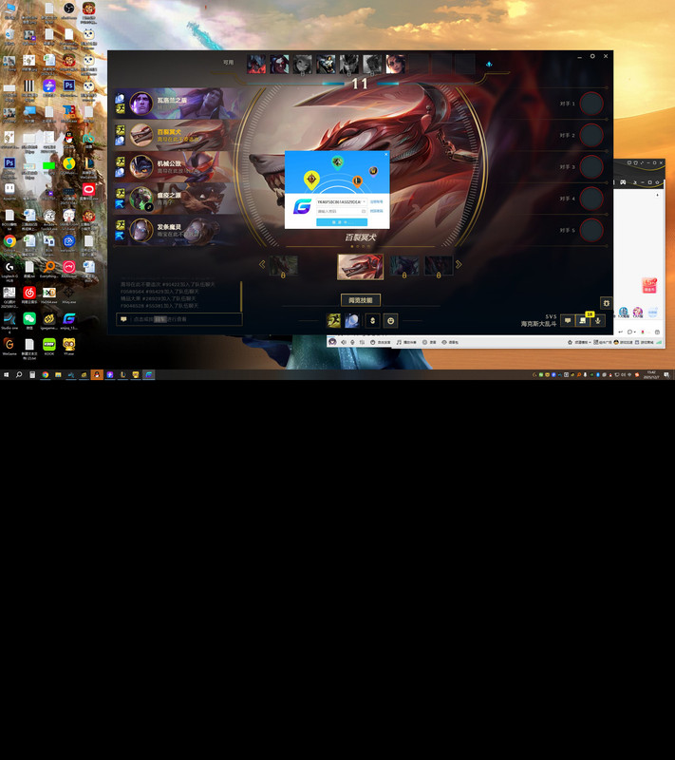Screen dimensions: 675x760
Task: Change the yellow summoner spell in bottom spell bar
Action: [x=333, y=320]
